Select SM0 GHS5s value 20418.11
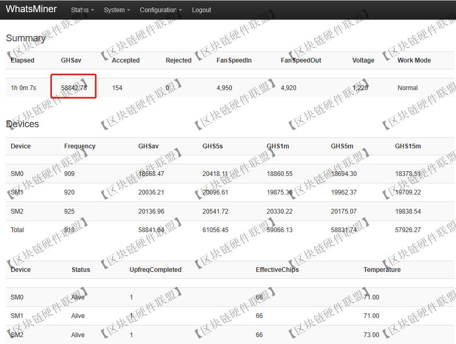This screenshot has width=456, height=344. 215,174
